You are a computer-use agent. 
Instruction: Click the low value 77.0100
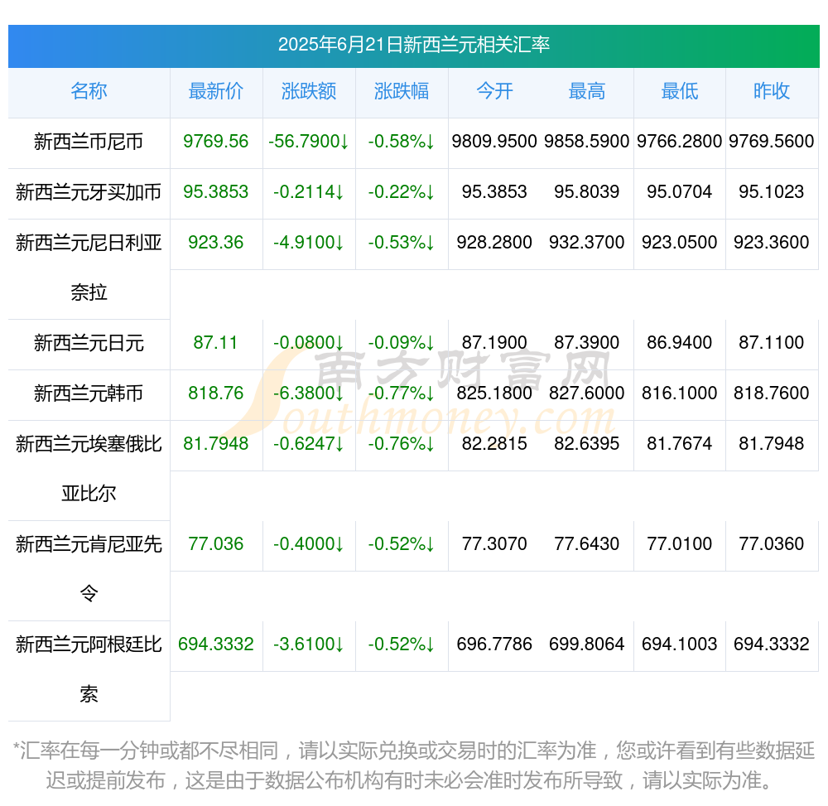680,544
